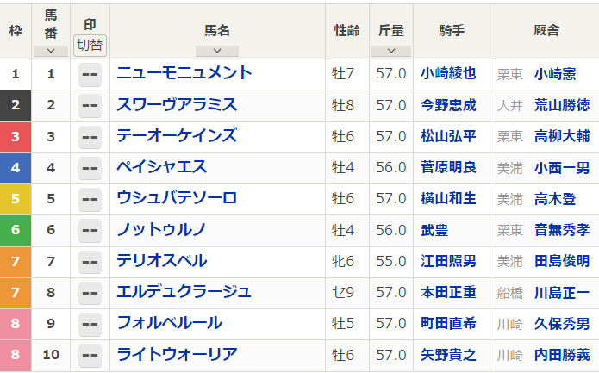
Task: Open horse page for フォルベルール
Action: (169, 323)
